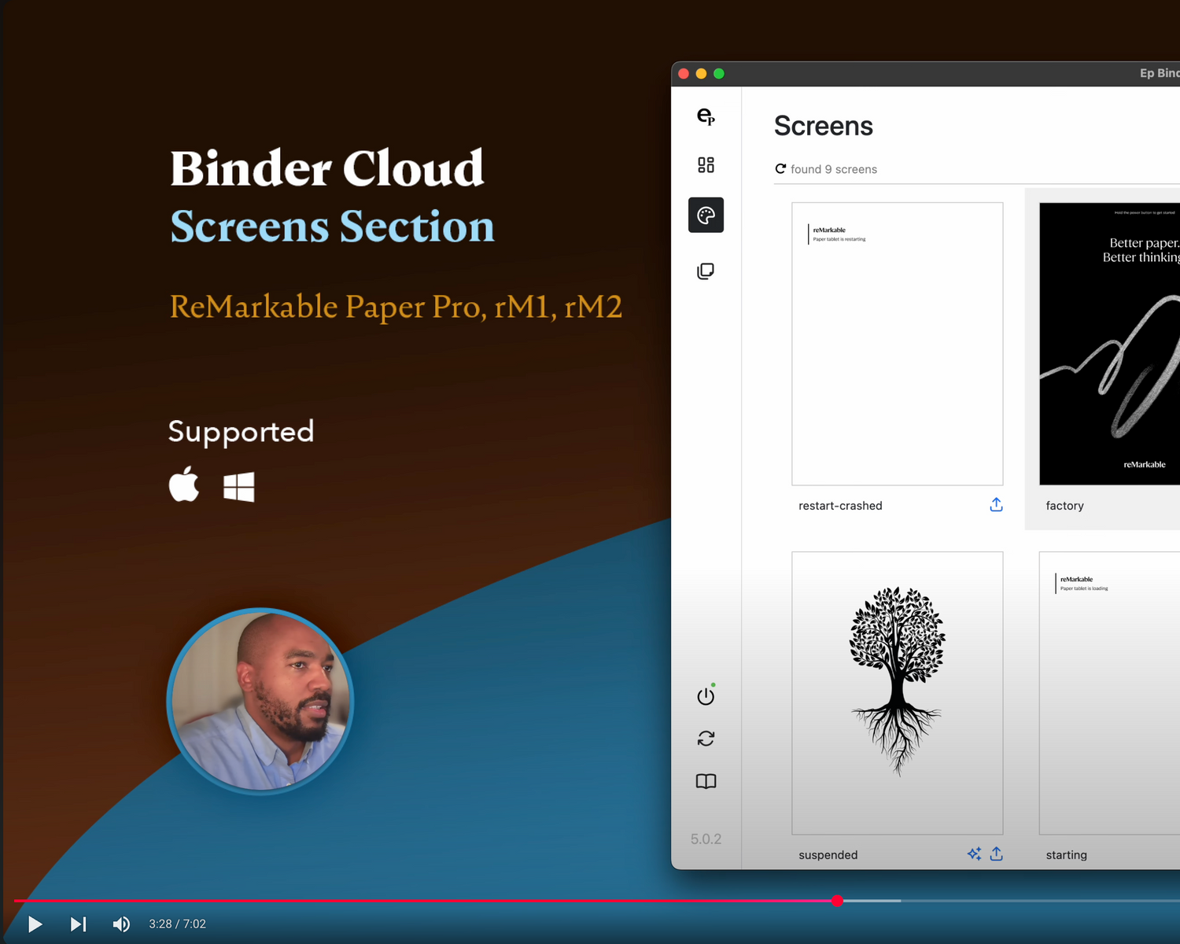This screenshot has width=1180, height=944.
Task: Open the dashboard grid icon in sidebar
Action: [x=706, y=165]
